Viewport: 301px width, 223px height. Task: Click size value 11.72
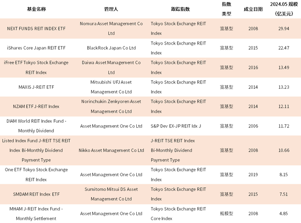[x=284, y=126]
